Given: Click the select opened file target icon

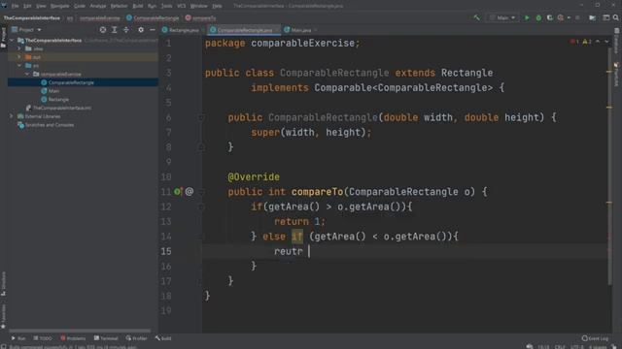Looking at the screenshot, I should pos(103,30).
